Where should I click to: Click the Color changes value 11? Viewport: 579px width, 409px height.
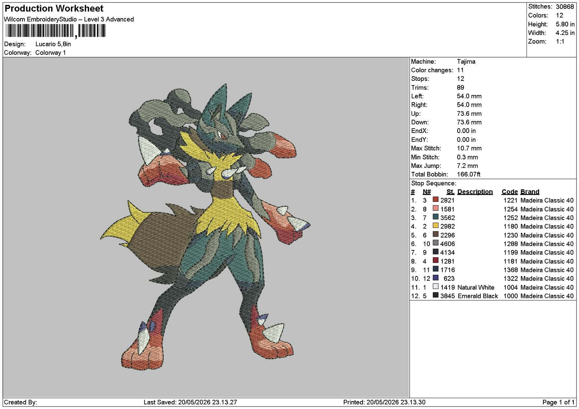[460, 70]
